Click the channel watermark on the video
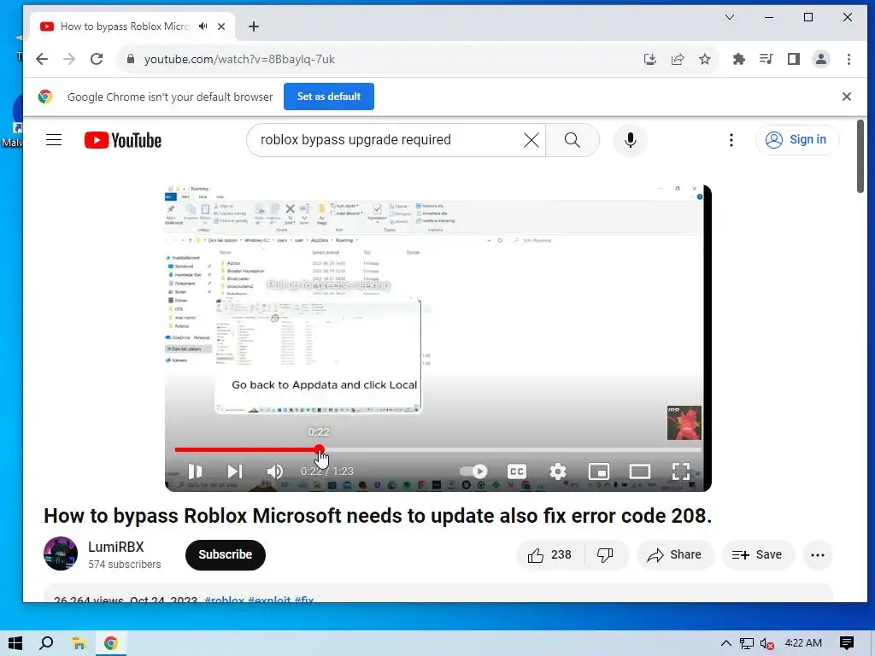The width and height of the screenshot is (875, 656). click(x=684, y=423)
